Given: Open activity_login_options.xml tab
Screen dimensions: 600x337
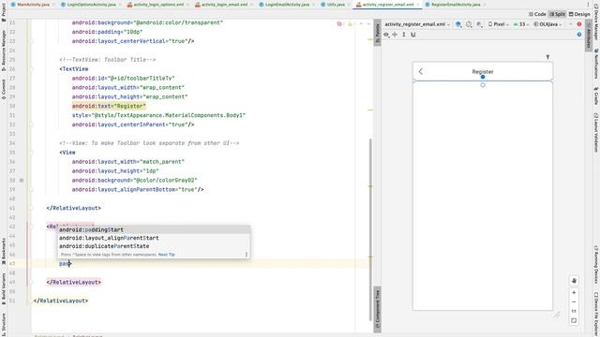Looking at the screenshot, I should pyautogui.click(x=158, y=5).
